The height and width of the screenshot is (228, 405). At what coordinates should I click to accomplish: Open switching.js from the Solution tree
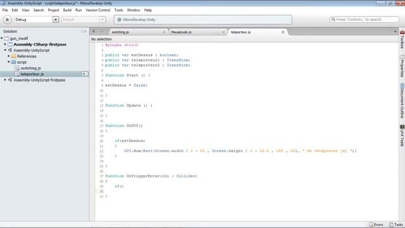31,68
